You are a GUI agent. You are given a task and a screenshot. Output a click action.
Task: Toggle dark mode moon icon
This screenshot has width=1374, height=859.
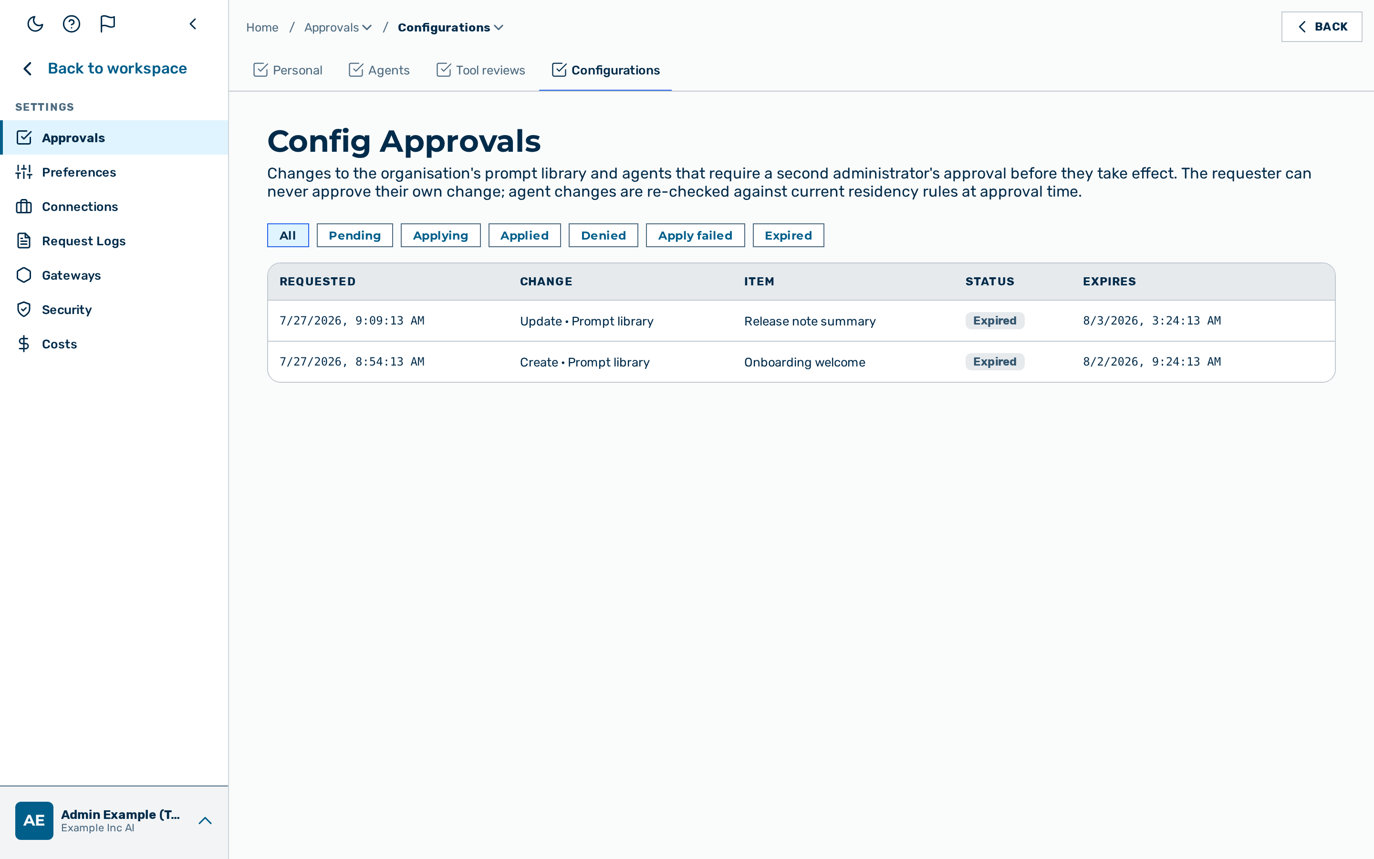pos(35,24)
